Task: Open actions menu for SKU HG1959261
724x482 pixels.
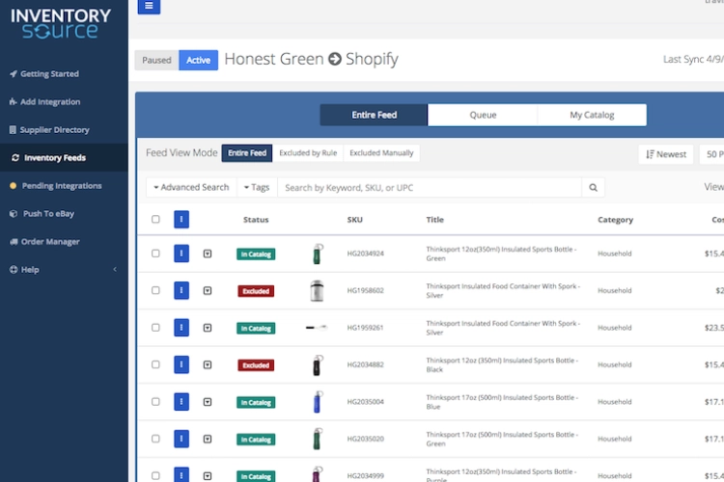Action: [181, 328]
